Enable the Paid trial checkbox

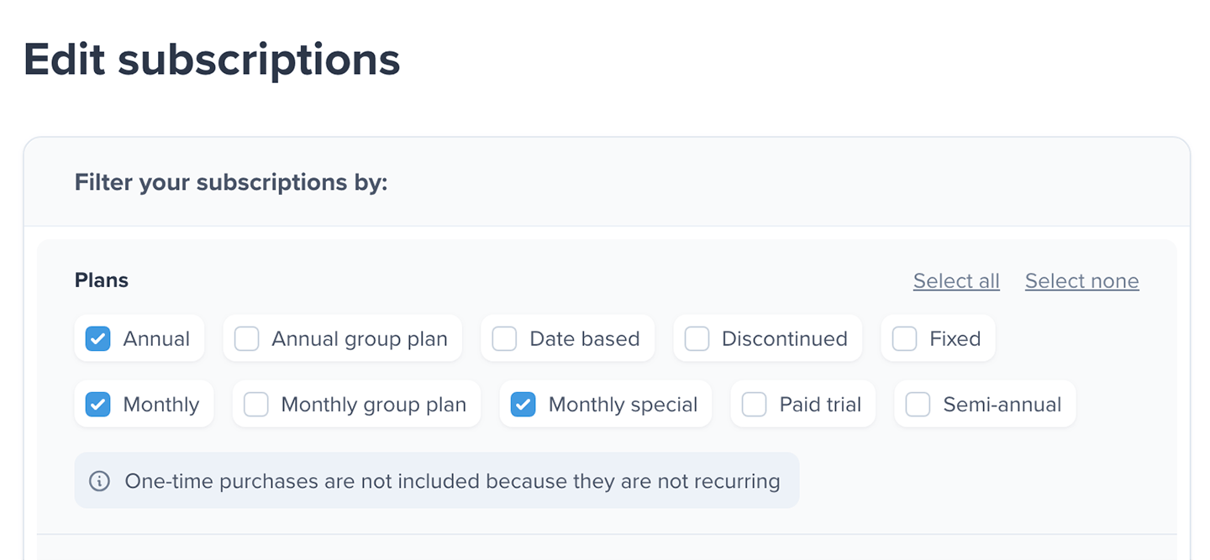pyautogui.click(x=755, y=405)
